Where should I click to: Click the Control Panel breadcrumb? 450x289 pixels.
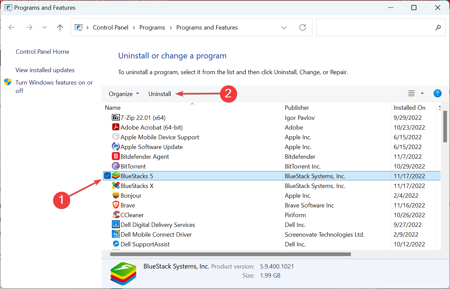point(110,28)
